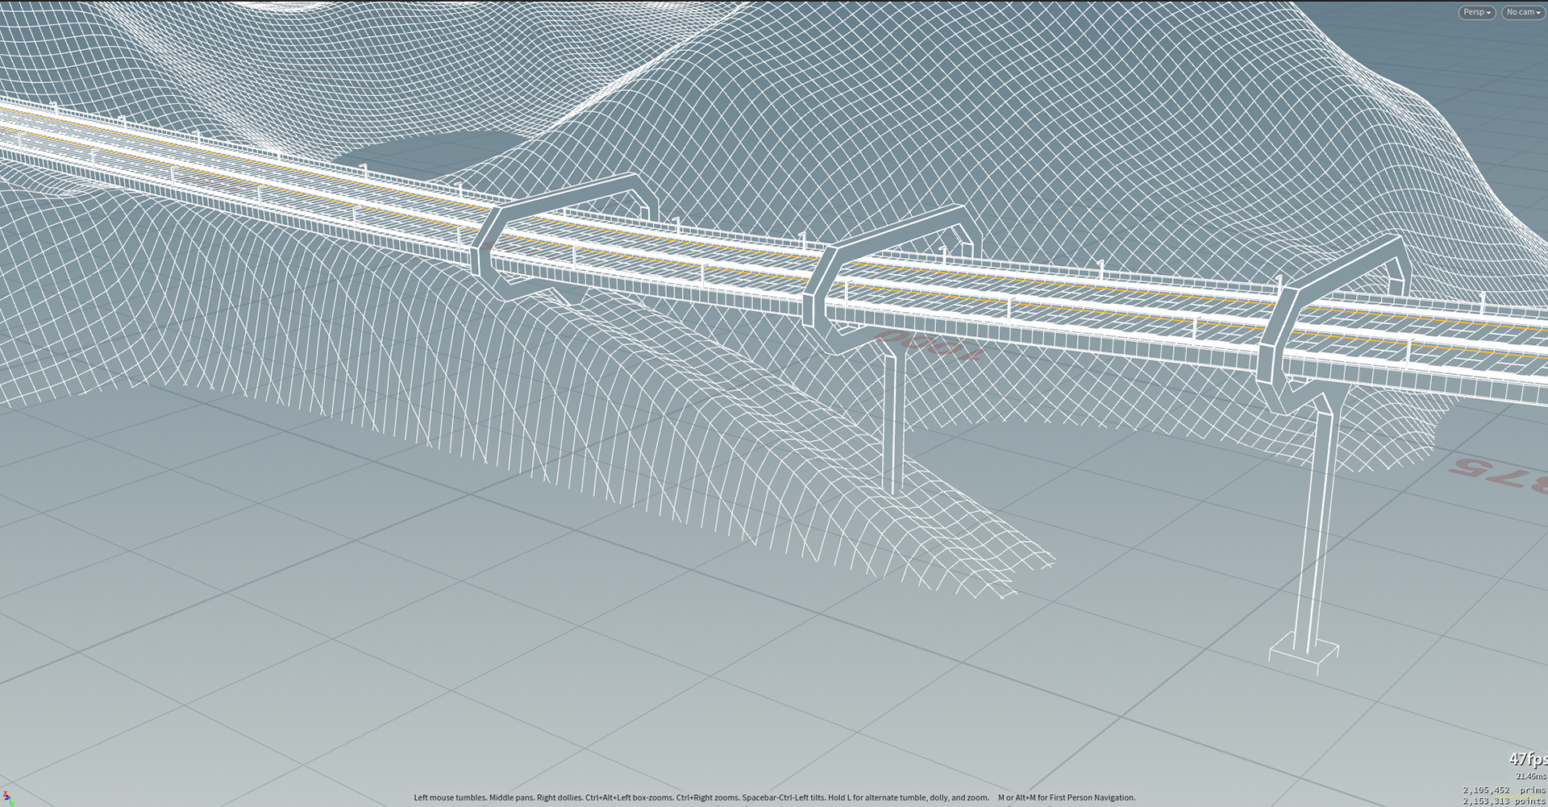Click the 2,153,313 points count text
Screen dimensions: 1548x807
(x=1504, y=801)
